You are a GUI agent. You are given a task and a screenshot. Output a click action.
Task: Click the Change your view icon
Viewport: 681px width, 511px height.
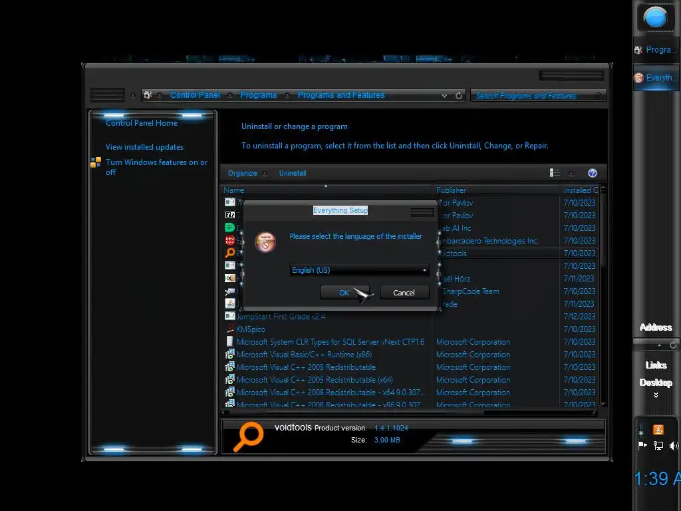pyautogui.click(x=555, y=173)
